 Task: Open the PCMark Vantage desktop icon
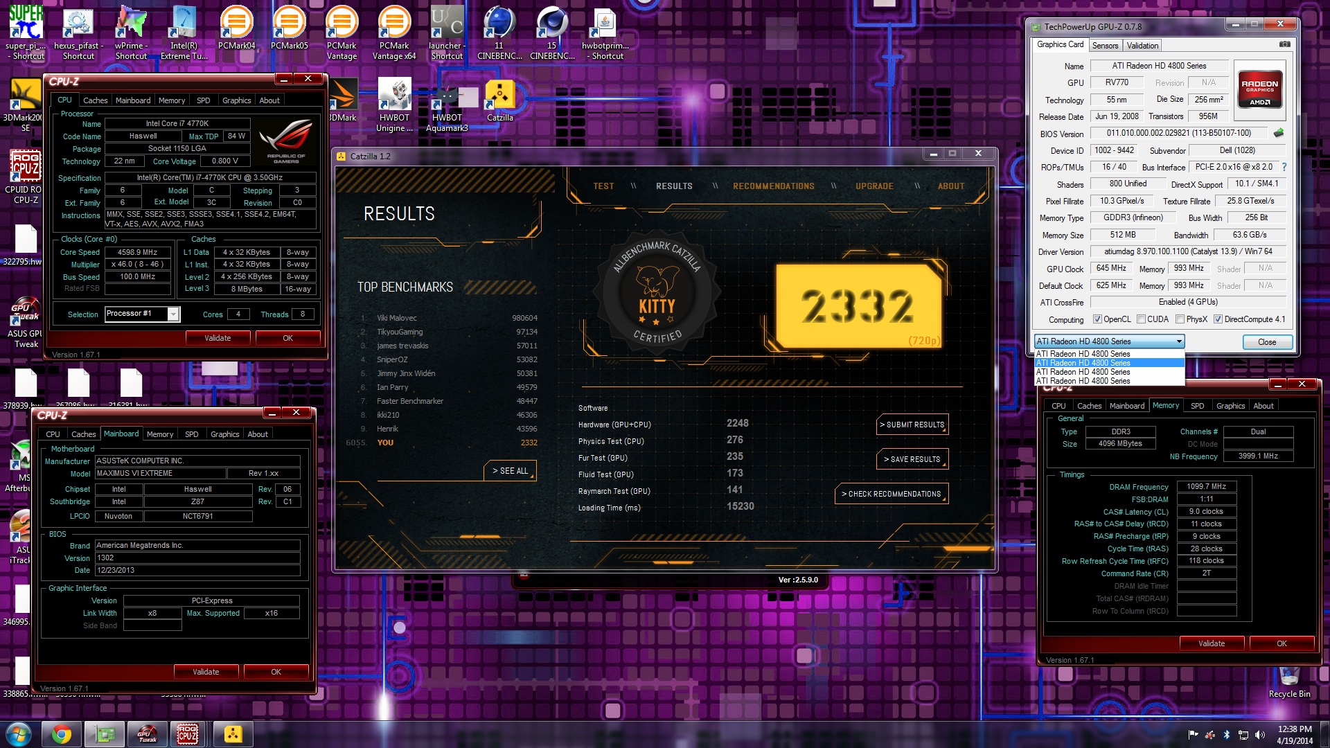tap(342, 33)
